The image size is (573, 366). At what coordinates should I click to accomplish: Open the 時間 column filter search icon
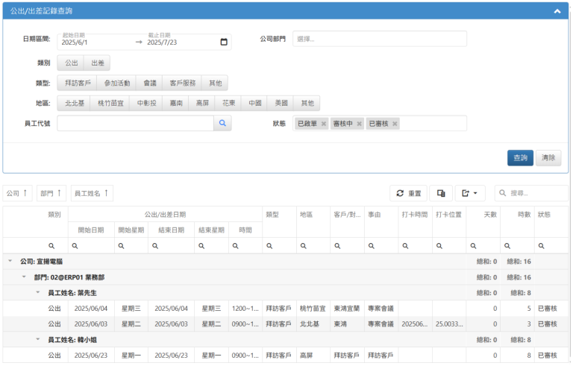point(236,246)
